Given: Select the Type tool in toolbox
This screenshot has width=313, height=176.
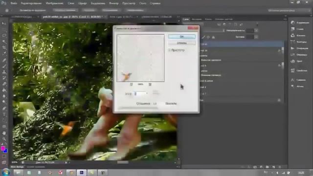Looking at the screenshot, I should click(4, 114).
